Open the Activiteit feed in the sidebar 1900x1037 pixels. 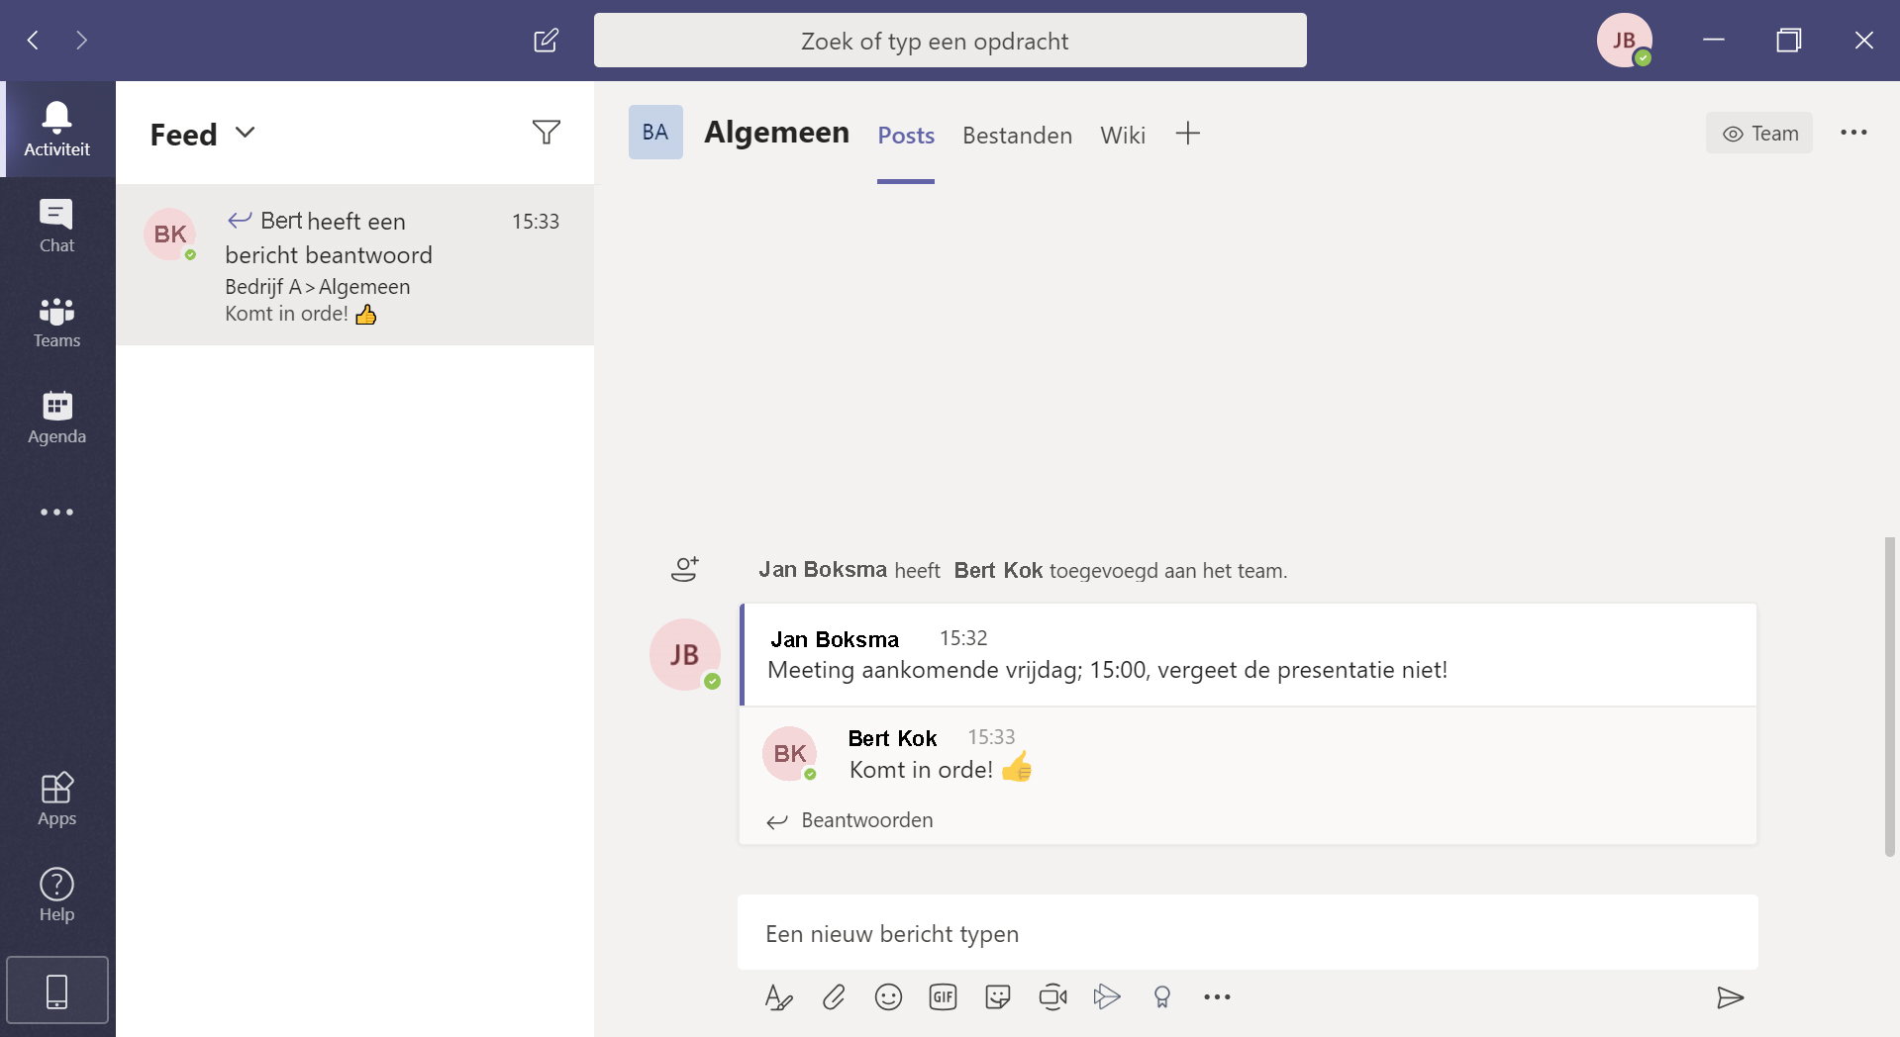pyautogui.click(x=57, y=130)
